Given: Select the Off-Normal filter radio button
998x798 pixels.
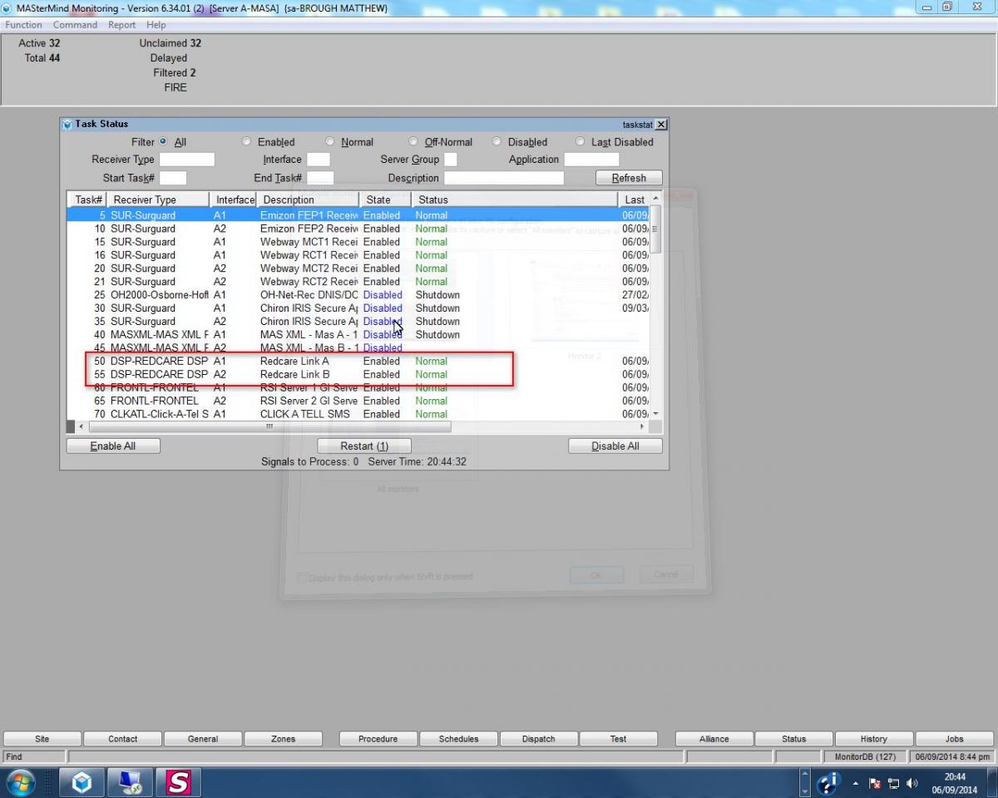Looking at the screenshot, I should coord(413,142).
